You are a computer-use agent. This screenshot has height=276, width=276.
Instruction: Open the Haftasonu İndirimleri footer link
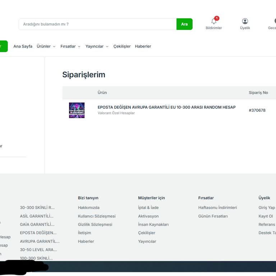click(x=217, y=208)
